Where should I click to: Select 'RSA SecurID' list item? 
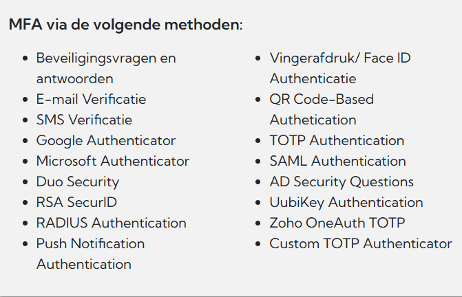tap(76, 202)
